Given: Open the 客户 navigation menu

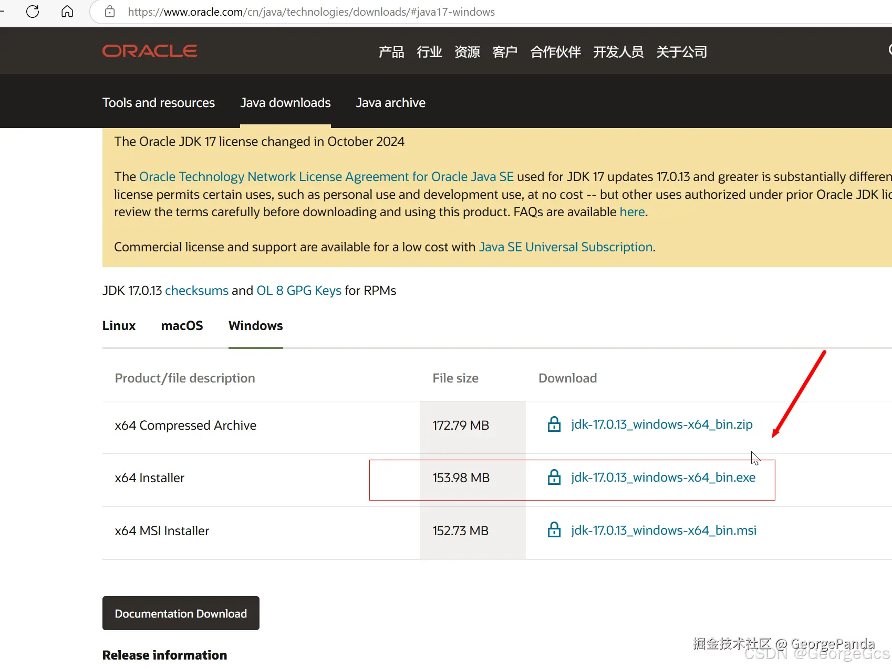Looking at the screenshot, I should (x=505, y=52).
